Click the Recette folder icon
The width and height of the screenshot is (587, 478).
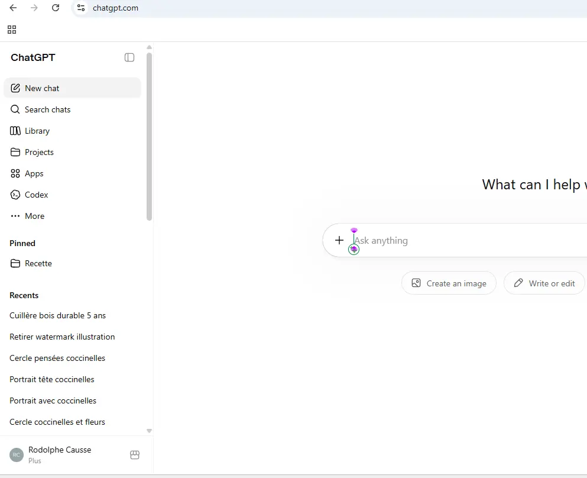(x=15, y=263)
